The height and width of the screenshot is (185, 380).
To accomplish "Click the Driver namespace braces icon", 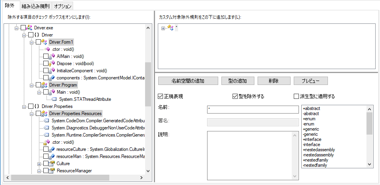I will pyautogui.click(x=37, y=35).
